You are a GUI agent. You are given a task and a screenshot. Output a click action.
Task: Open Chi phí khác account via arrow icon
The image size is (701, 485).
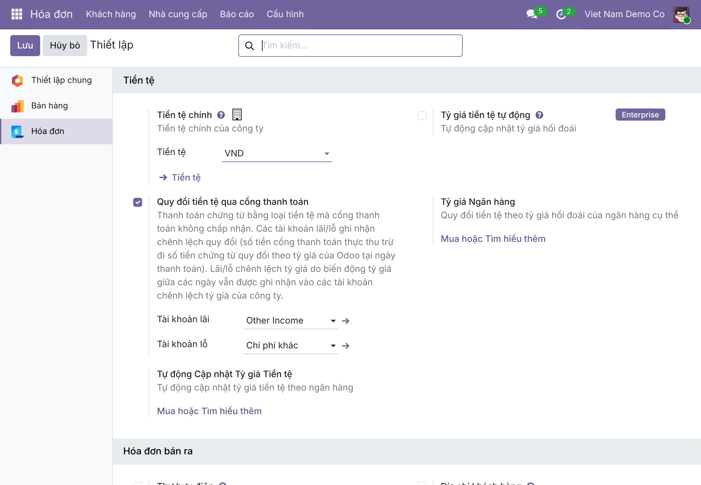pos(346,346)
